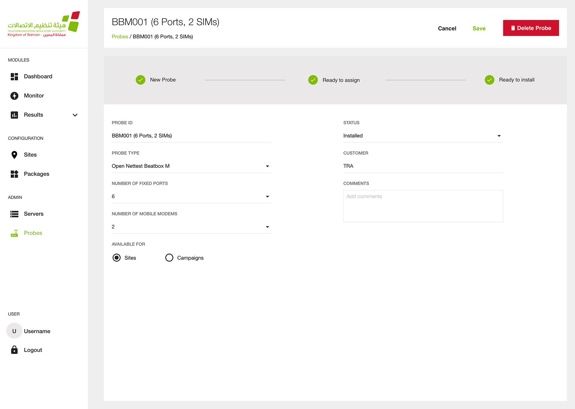575x409 pixels.
Task: Click the Results bar chart icon
Action: tap(14, 115)
